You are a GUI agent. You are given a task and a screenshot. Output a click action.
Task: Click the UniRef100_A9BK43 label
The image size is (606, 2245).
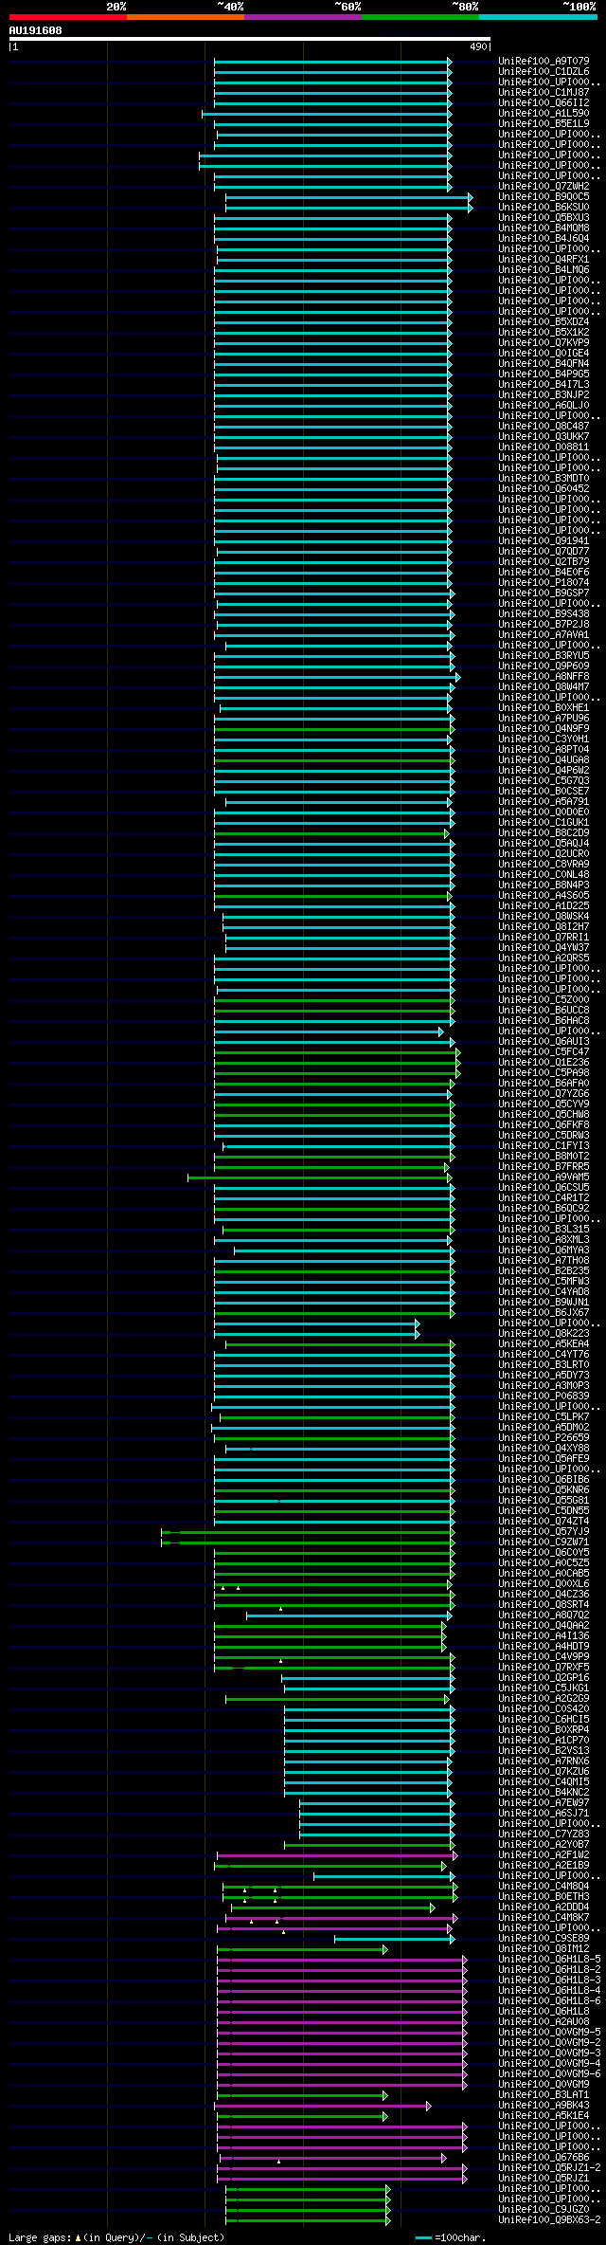click(x=544, y=2105)
